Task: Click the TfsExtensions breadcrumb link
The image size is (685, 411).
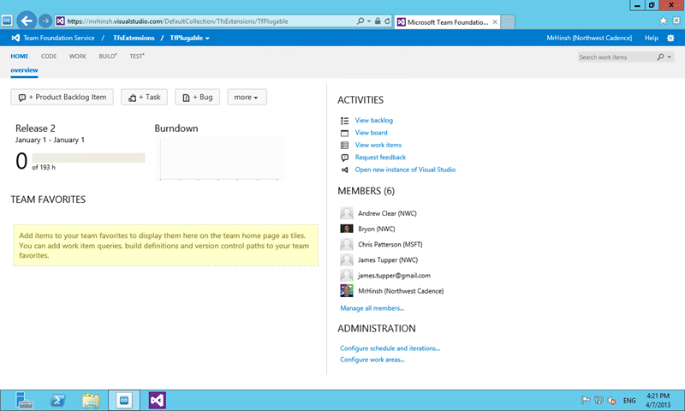Action: (134, 38)
